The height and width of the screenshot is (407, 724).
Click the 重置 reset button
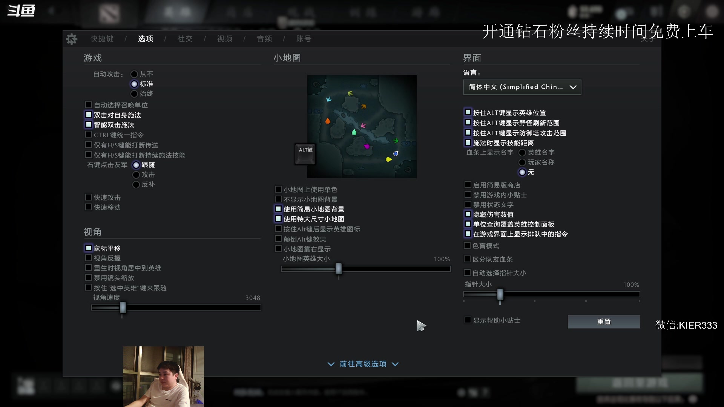click(604, 321)
